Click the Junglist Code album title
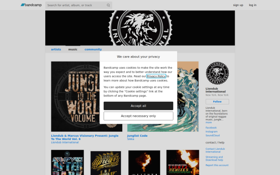 coord(137,136)
